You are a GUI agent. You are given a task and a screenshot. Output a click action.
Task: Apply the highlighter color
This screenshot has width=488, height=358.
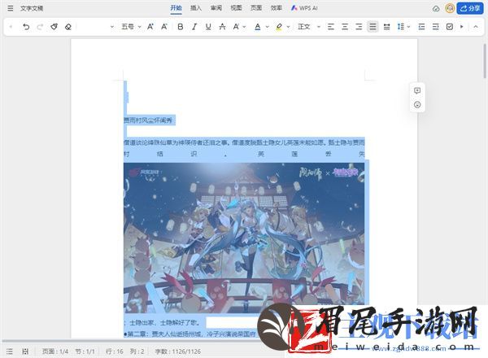(279, 27)
